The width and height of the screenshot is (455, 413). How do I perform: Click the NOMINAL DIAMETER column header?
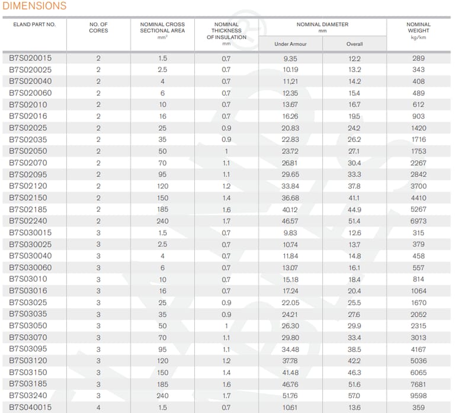pyautogui.click(x=322, y=27)
